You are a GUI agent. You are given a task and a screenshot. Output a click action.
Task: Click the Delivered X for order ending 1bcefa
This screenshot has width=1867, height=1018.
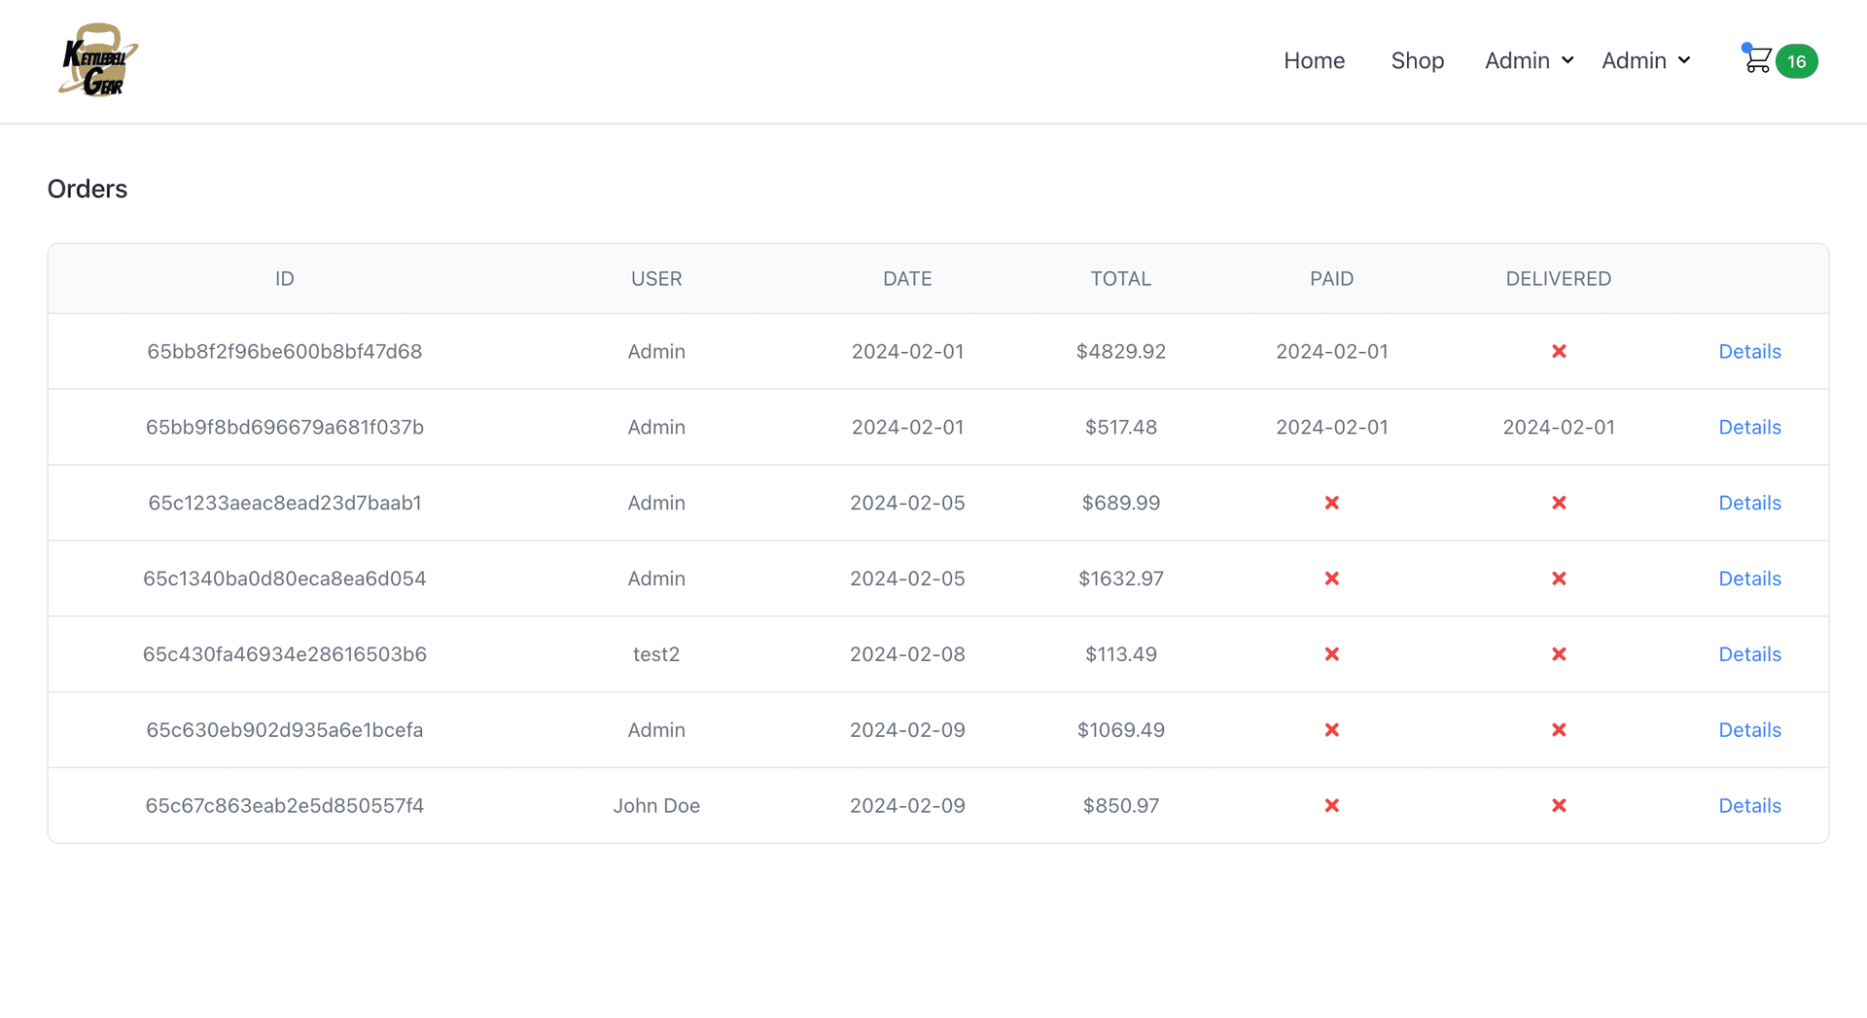tap(1559, 729)
